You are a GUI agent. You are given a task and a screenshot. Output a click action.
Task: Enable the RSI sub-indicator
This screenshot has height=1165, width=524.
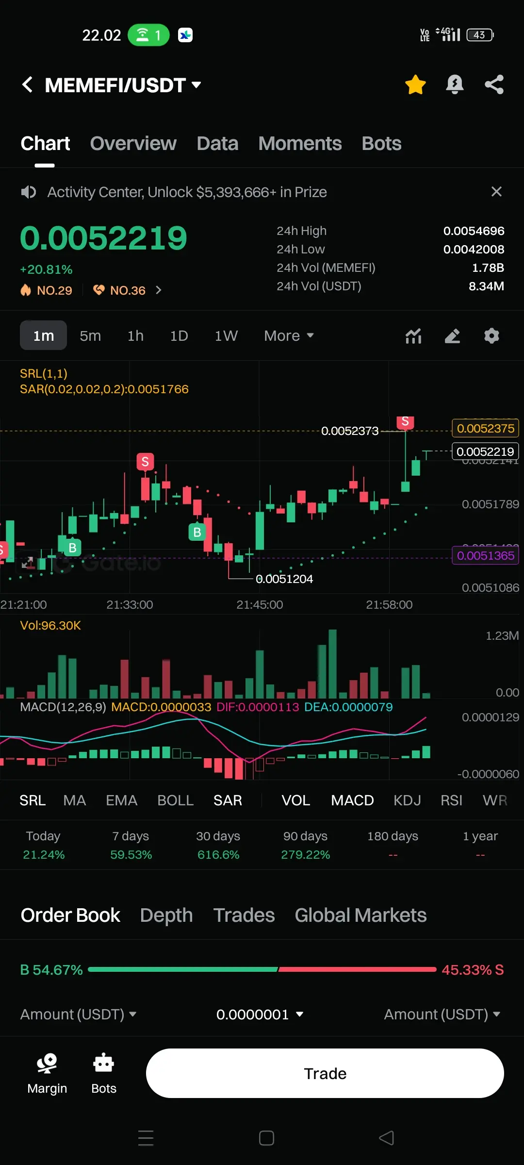(451, 800)
